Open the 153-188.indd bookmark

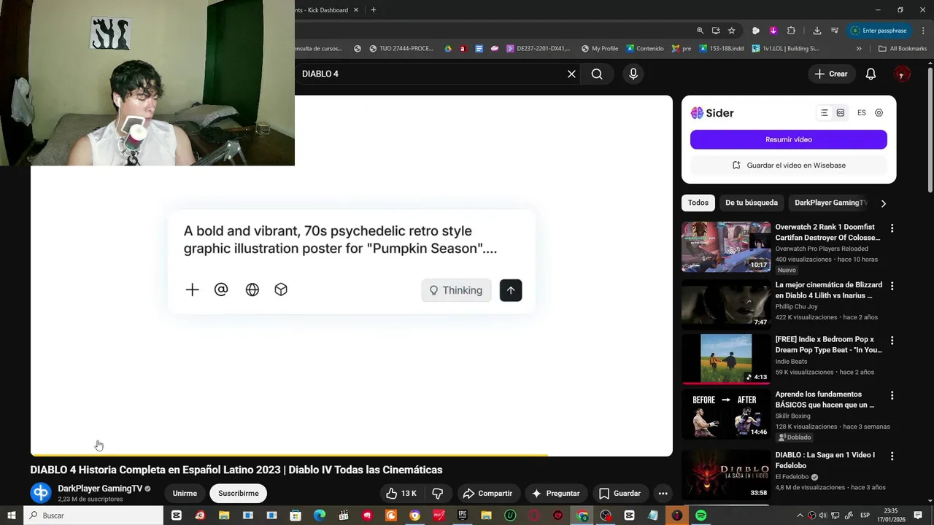720,49
